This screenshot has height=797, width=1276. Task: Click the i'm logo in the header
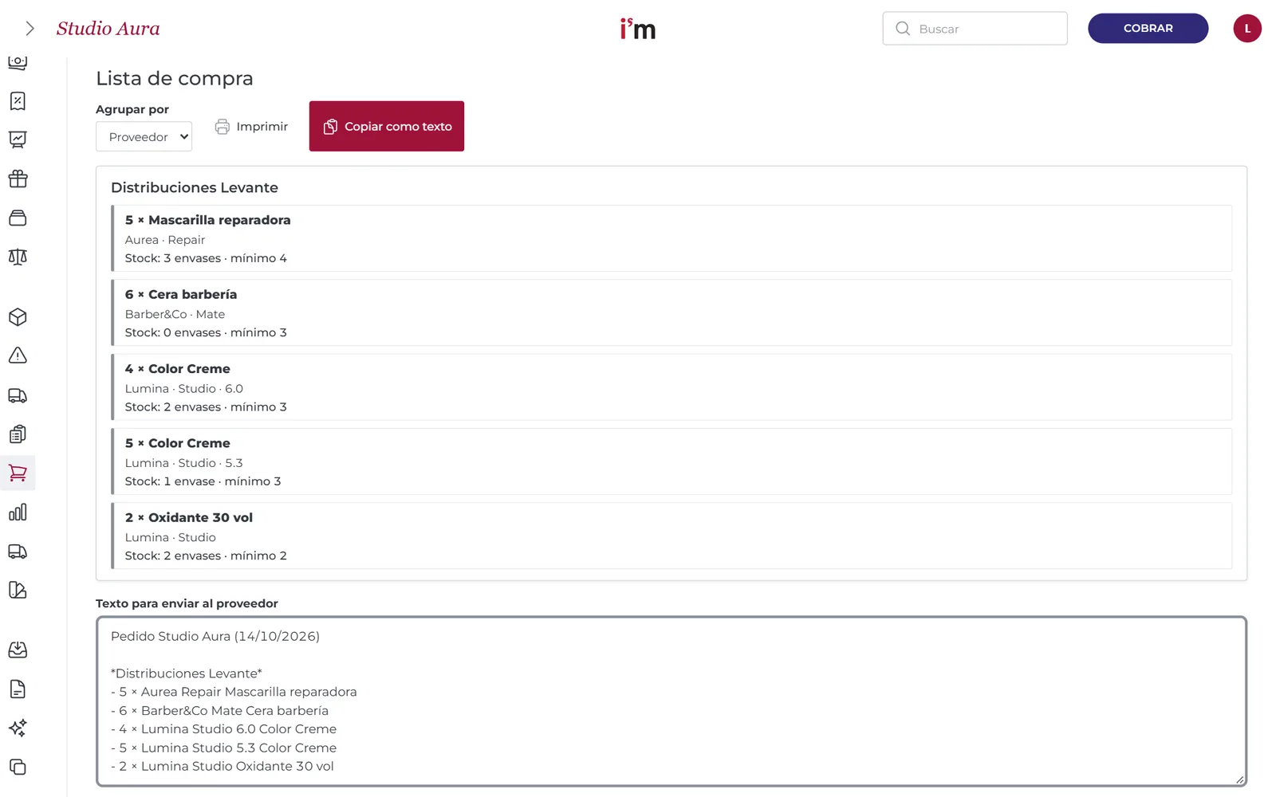(638, 29)
